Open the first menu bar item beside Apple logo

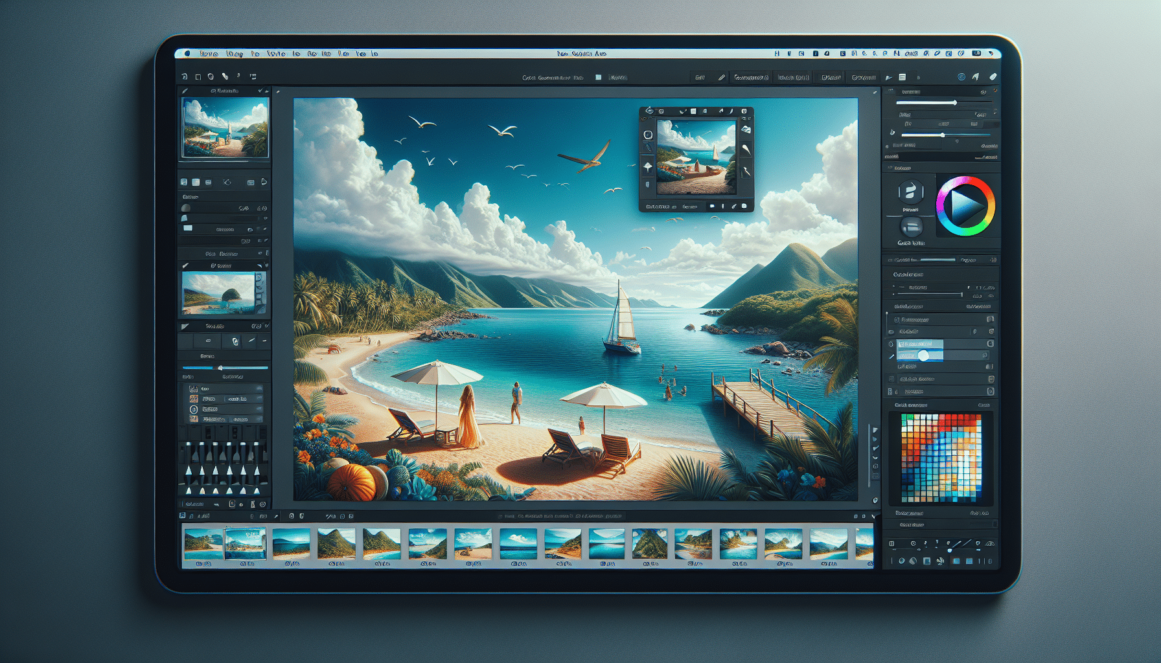(x=209, y=54)
